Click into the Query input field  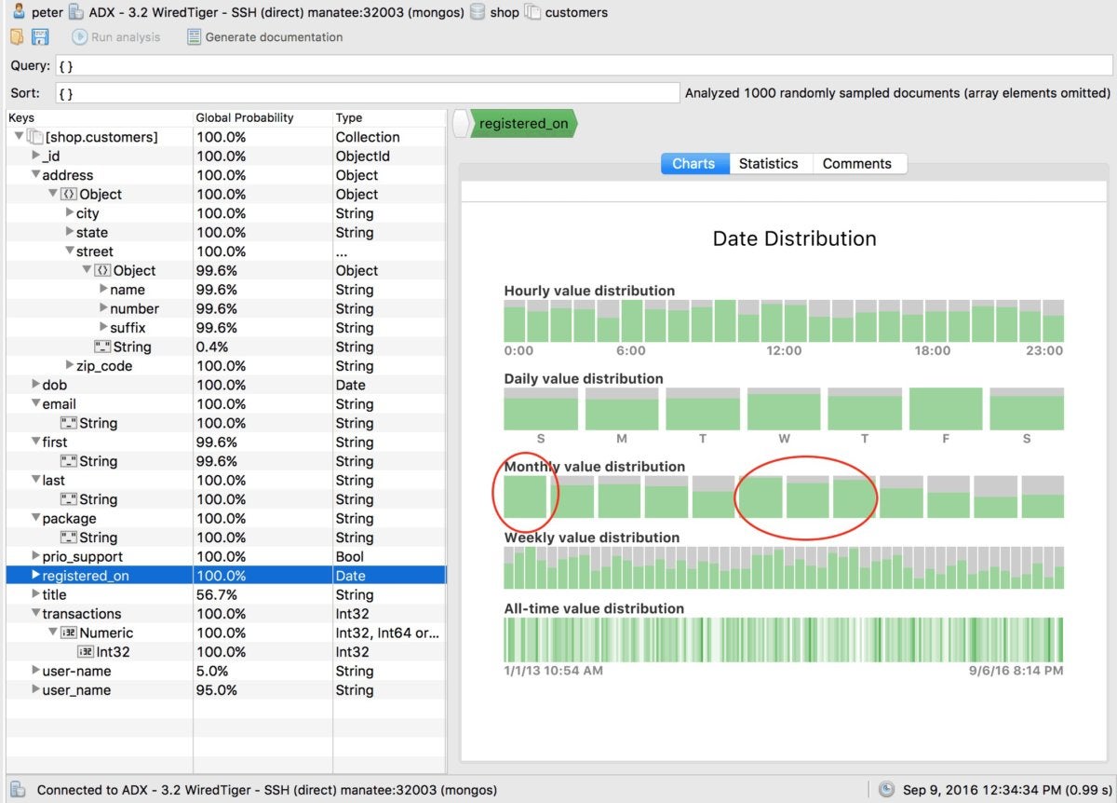585,66
